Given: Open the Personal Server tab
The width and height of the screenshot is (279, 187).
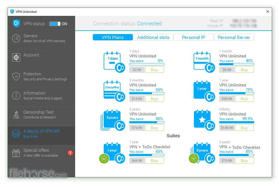Looking at the screenshot, I should click(x=234, y=37).
